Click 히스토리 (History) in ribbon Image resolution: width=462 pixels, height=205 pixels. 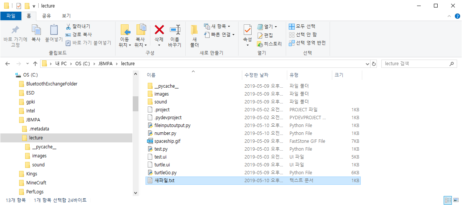[x=269, y=44]
